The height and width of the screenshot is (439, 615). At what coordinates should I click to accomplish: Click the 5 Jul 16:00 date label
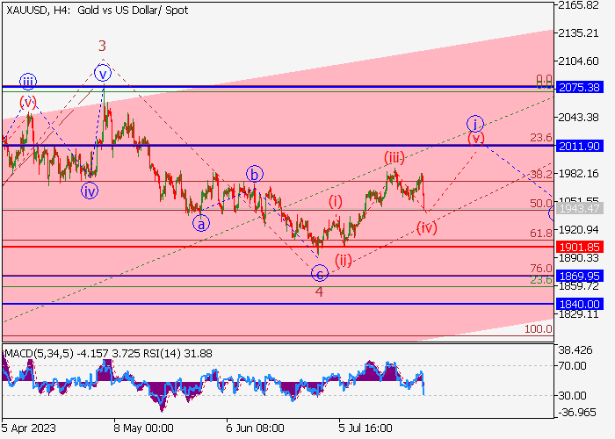point(365,428)
